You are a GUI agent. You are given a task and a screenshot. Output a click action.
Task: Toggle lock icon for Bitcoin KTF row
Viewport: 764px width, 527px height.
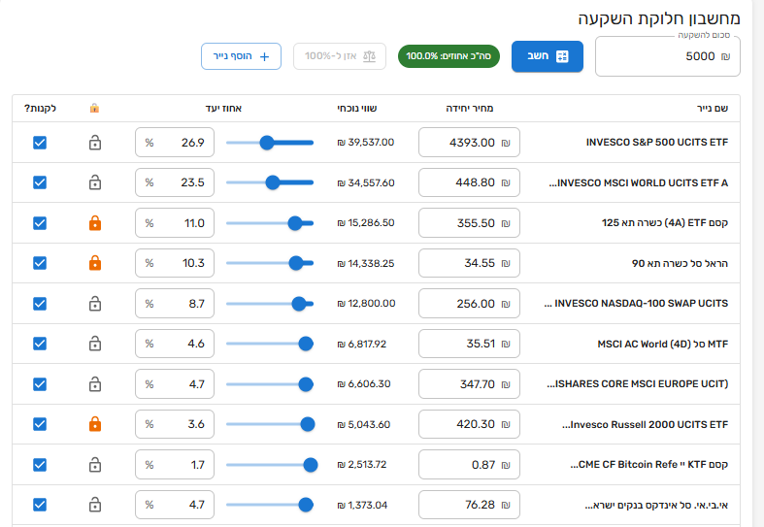point(94,465)
